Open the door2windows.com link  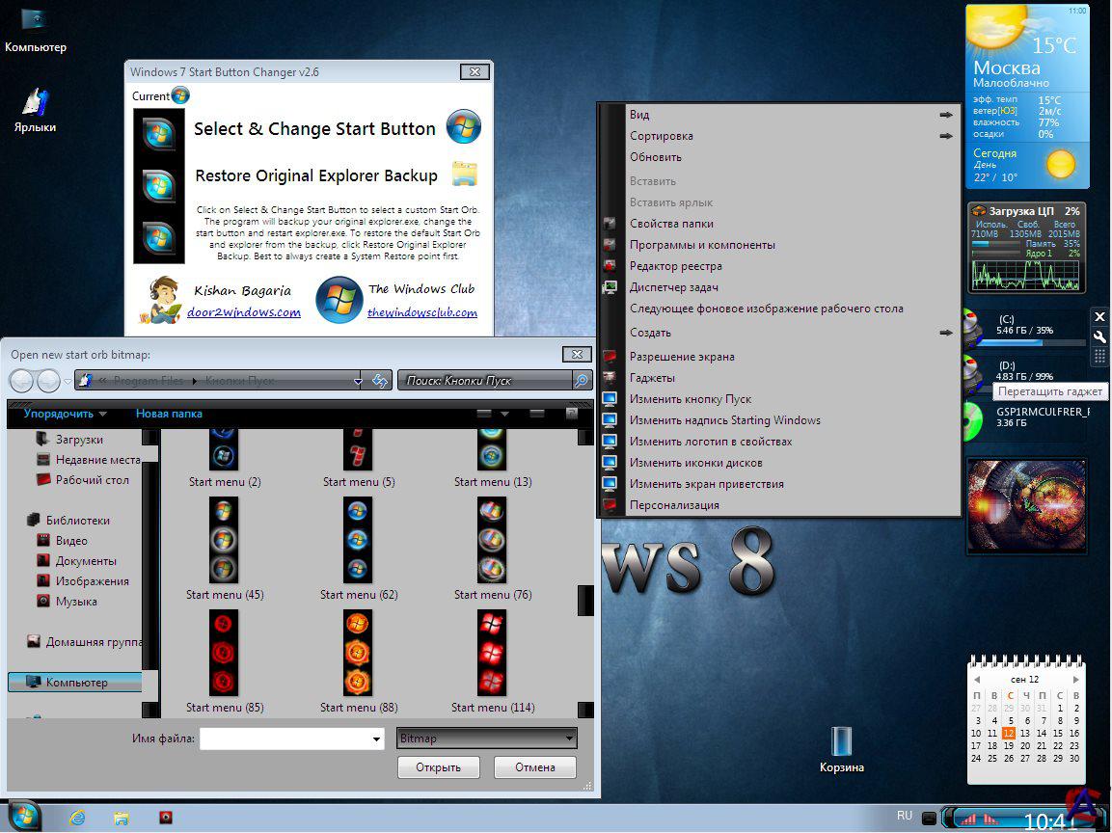click(x=244, y=312)
